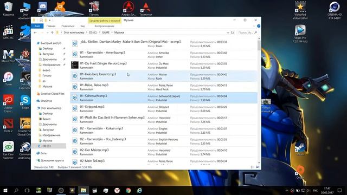Screen dimensions: 347x195
Task: Select Сеть in navigation pane
Action: point(43,153)
